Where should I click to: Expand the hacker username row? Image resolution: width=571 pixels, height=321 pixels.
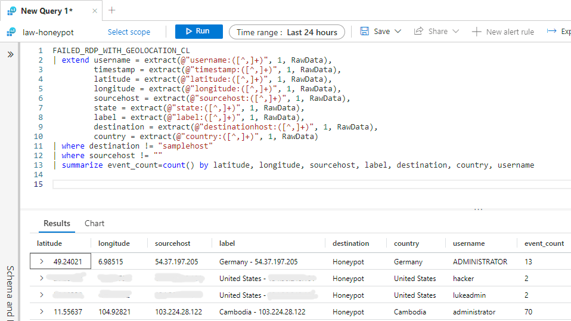(x=42, y=278)
